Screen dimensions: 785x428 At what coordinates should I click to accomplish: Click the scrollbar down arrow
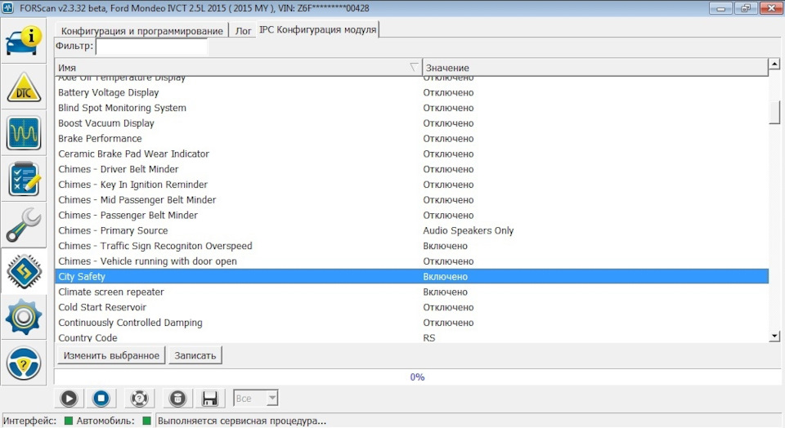pyautogui.click(x=774, y=337)
